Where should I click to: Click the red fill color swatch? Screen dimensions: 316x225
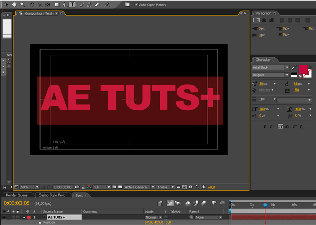click(303, 69)
